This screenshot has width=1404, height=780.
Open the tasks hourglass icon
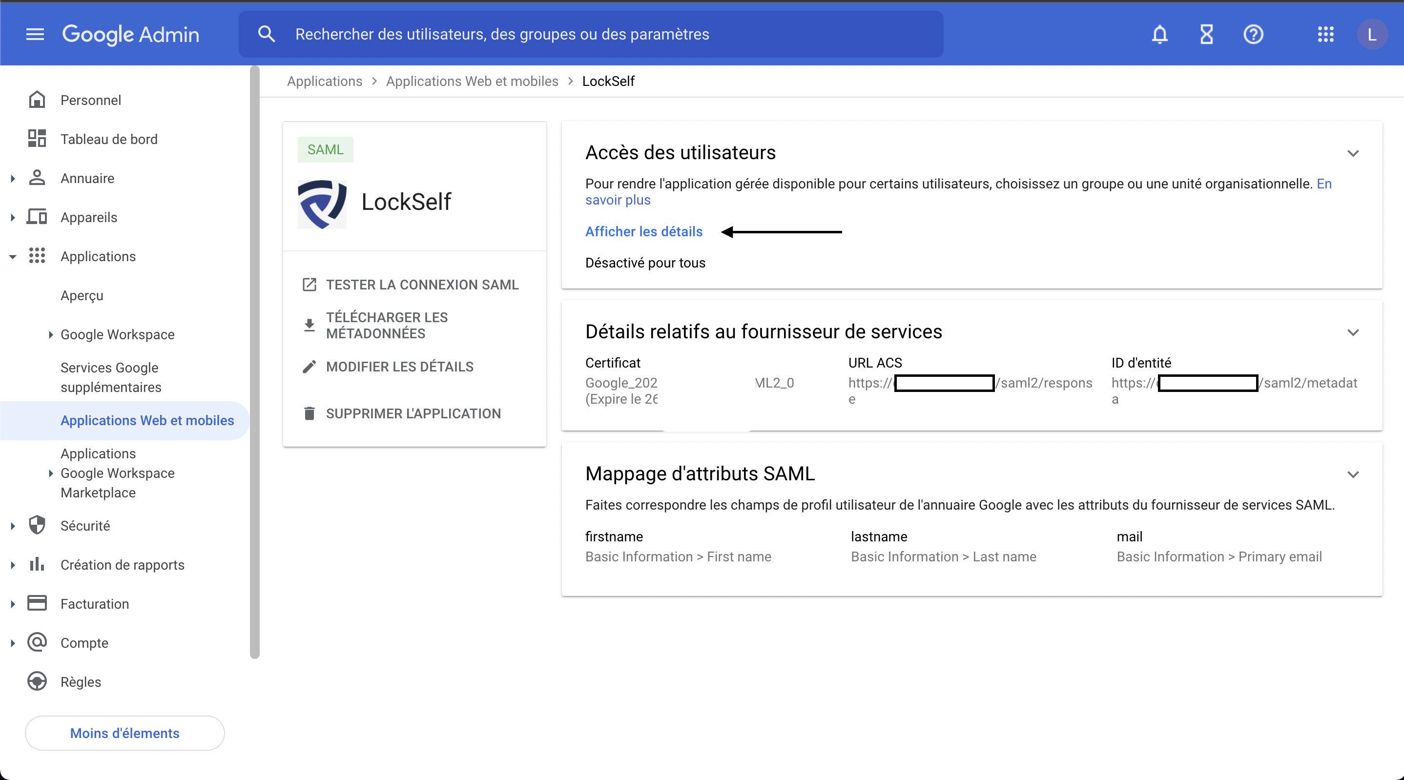point(1206,34)
